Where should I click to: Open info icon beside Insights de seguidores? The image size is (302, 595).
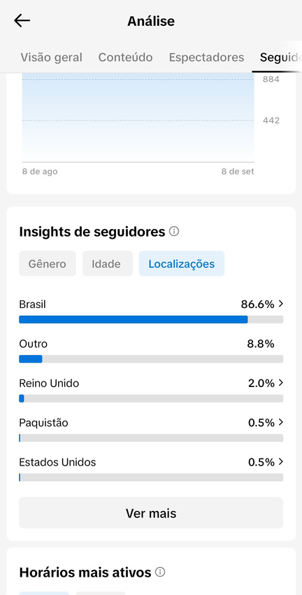click(x=174, y=231)
